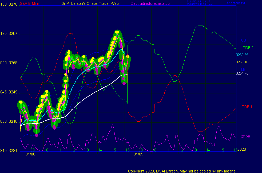Image resolution: width=262 pixels, height=173 pixels.
Task: Select hour label 10 of the 01/08 session
Action: 46,150
